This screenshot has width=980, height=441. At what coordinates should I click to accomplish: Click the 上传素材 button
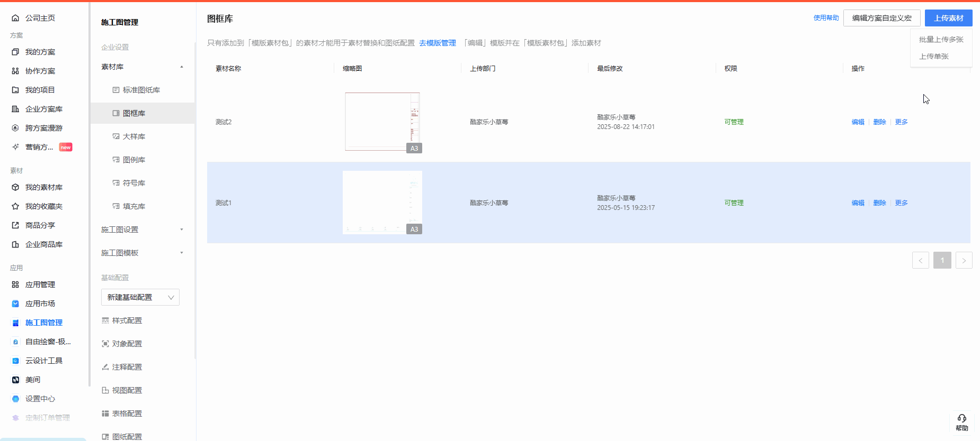coord(948,18)
